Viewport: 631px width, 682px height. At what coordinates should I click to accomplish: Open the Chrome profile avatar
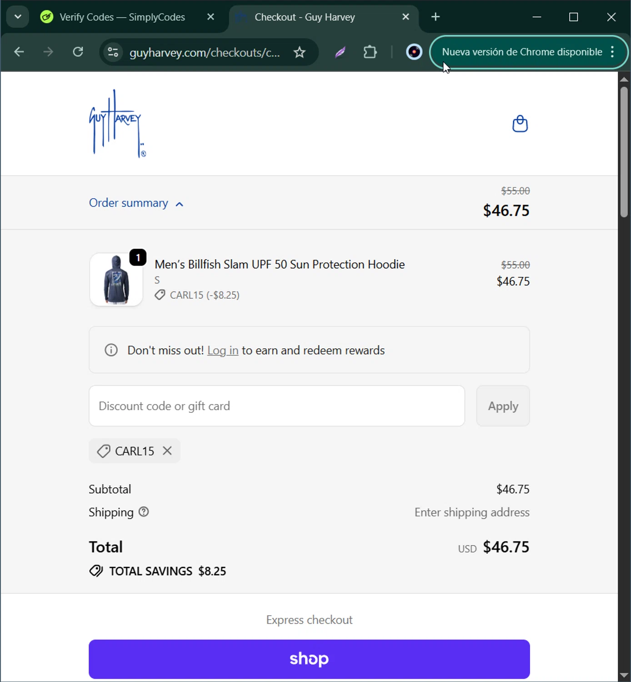[x=414, y=52]
